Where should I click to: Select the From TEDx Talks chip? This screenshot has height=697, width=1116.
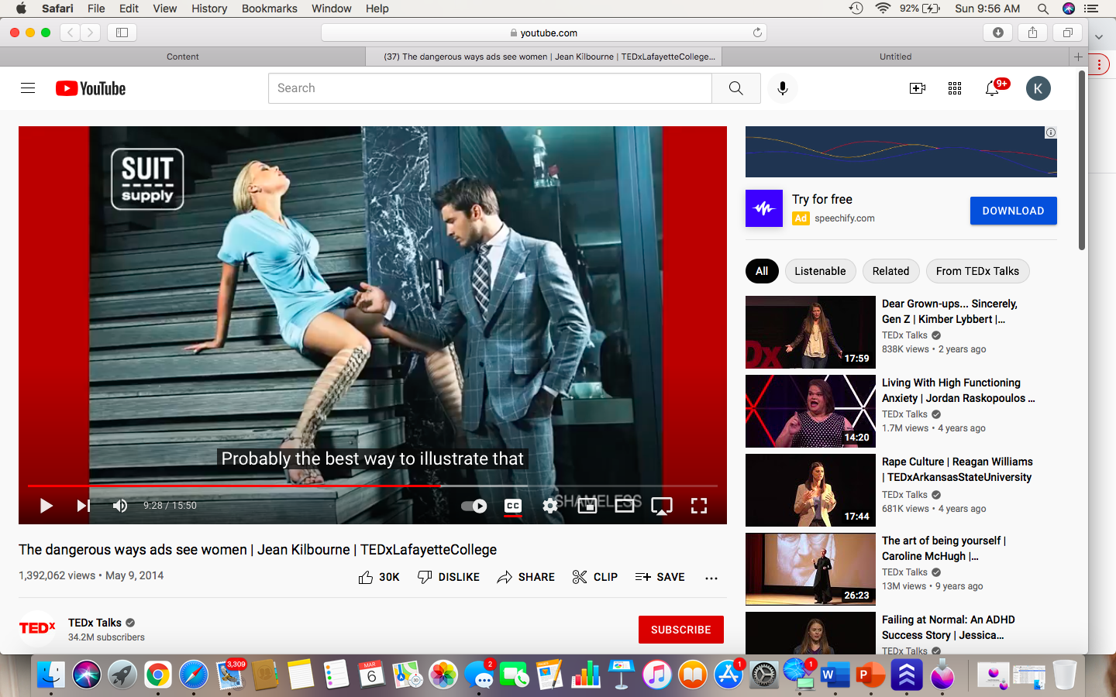[977, 271]
